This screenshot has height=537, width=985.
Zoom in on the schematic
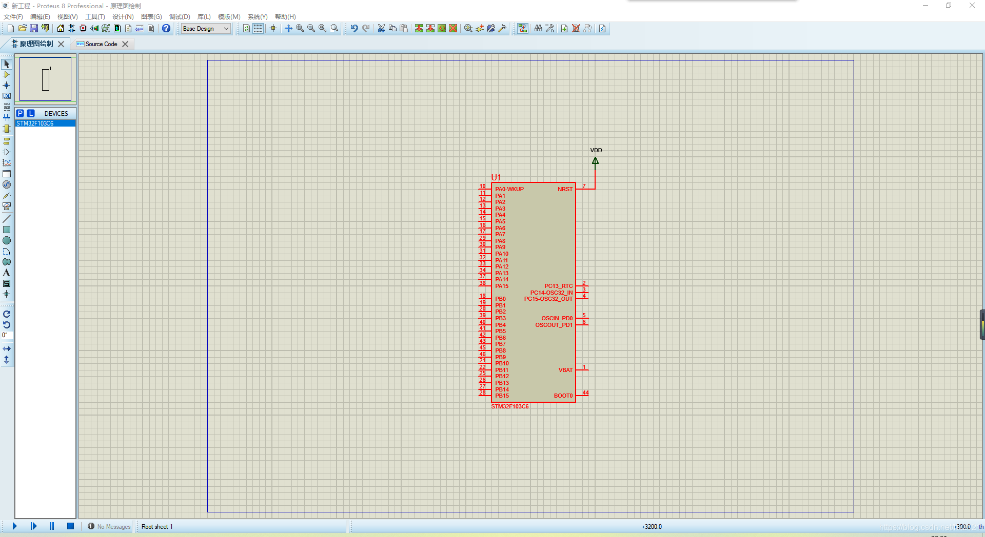point(300,29)
